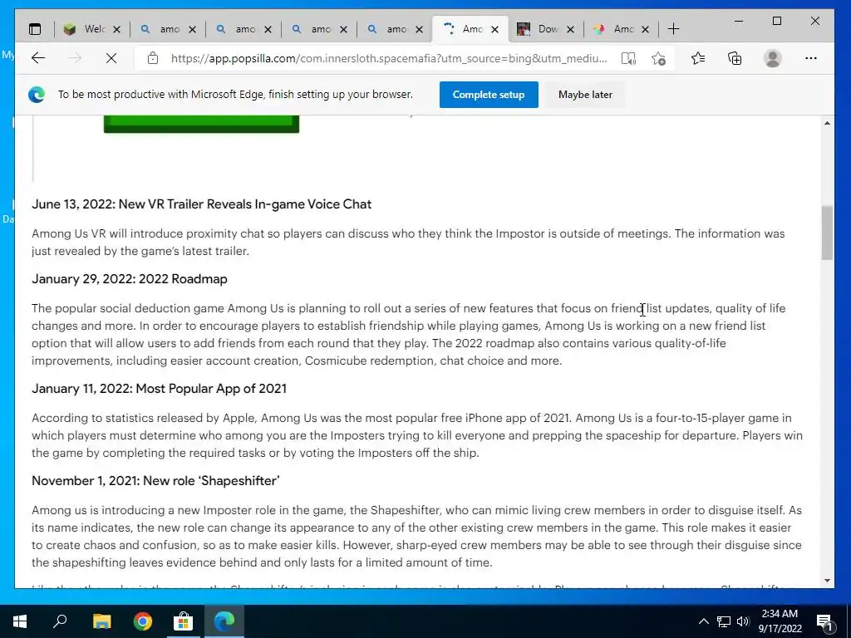Click 'January 11, 2022: Most Popular App' heading
Screen dimensions: 851x638
tap(159, 389)
